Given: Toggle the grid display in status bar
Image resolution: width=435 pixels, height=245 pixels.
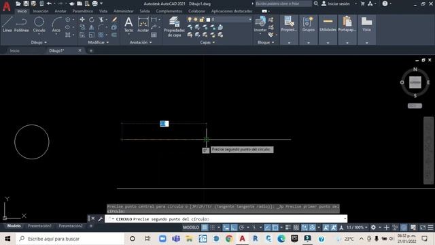Looking at the screenshot, I should pos(205,227).
